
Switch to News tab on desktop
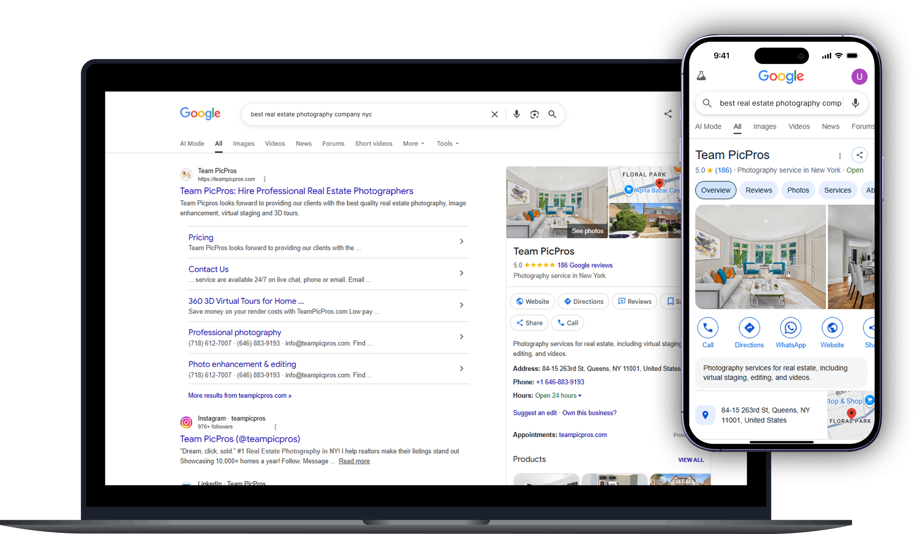(x=303, y=144)
